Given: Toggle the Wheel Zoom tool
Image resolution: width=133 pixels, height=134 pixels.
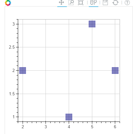Looking at the screenshot, I should (94, 2).
